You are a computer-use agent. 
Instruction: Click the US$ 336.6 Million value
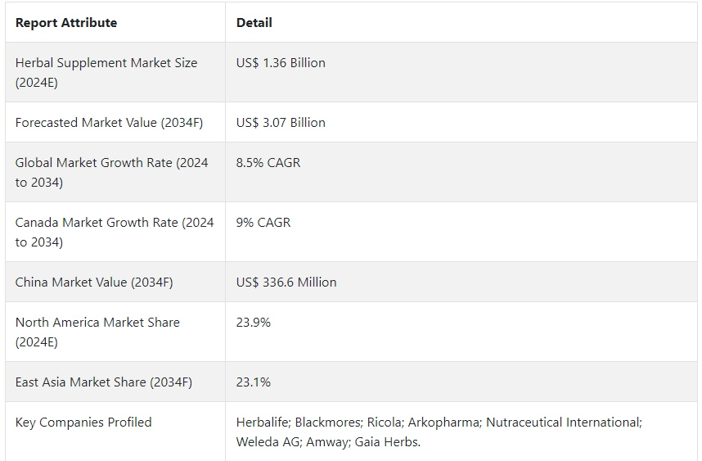286,282
